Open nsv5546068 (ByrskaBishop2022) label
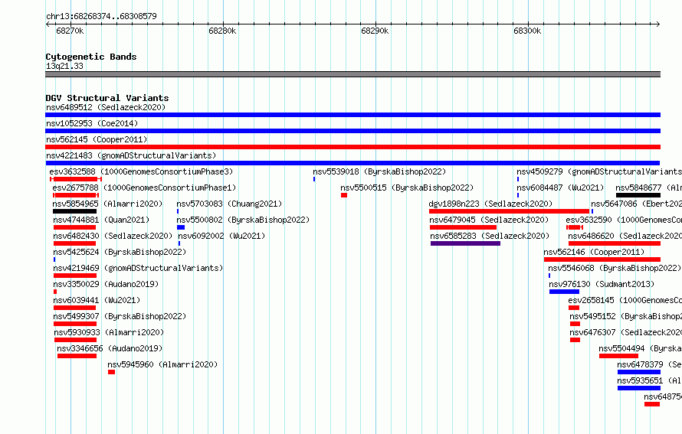Screen dimensions: 682x434 [614, 268]
